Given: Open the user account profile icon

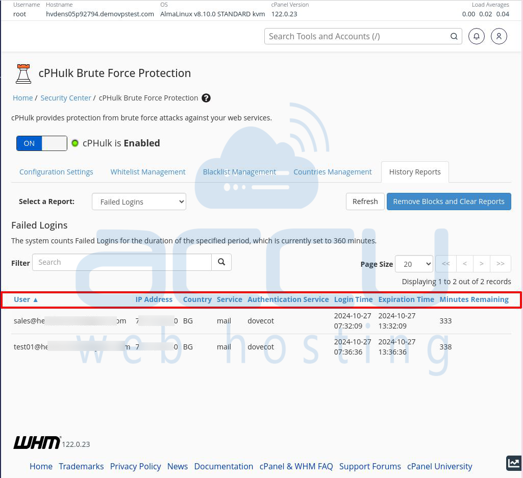Looking at the screenshot, I should click(499, 36).
